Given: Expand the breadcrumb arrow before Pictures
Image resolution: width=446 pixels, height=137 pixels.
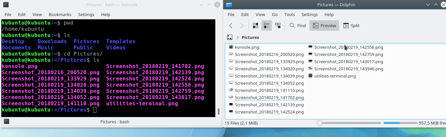Looking at the screenshot, I should tap(238, 37).
